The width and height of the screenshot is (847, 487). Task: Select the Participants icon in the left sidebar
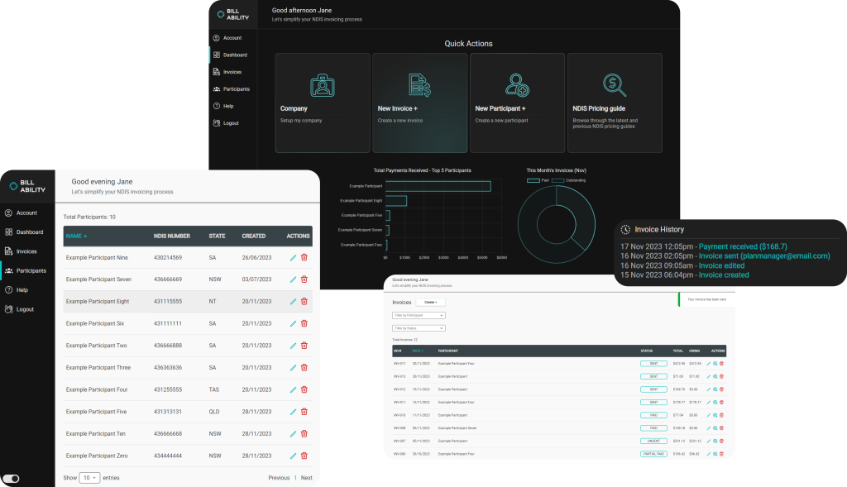tap(10, 270)
